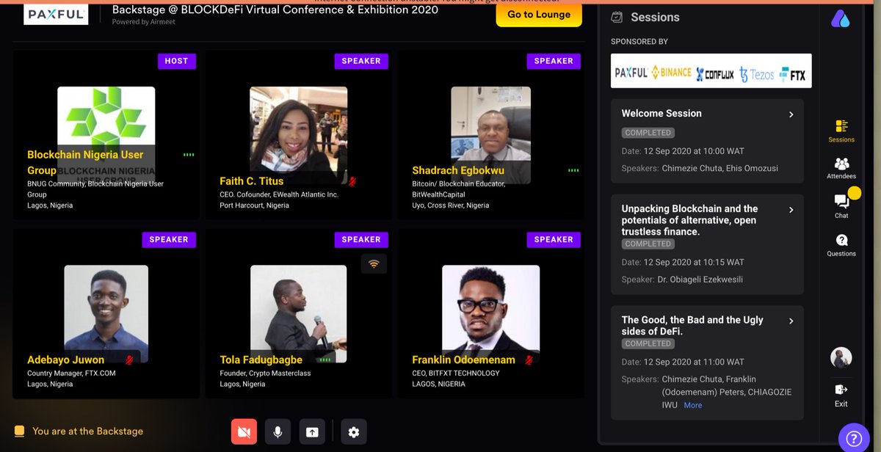881x452 pixels.
Task: Click Faith C. Titus muted mic icon
Action: click(352, 181)
